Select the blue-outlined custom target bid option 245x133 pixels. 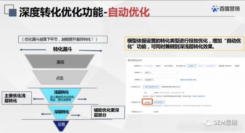[x=151, y=87]
